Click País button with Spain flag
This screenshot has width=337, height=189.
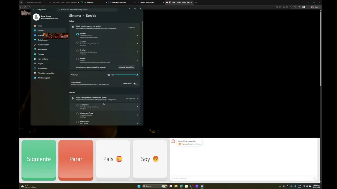[x=113, y=159]
